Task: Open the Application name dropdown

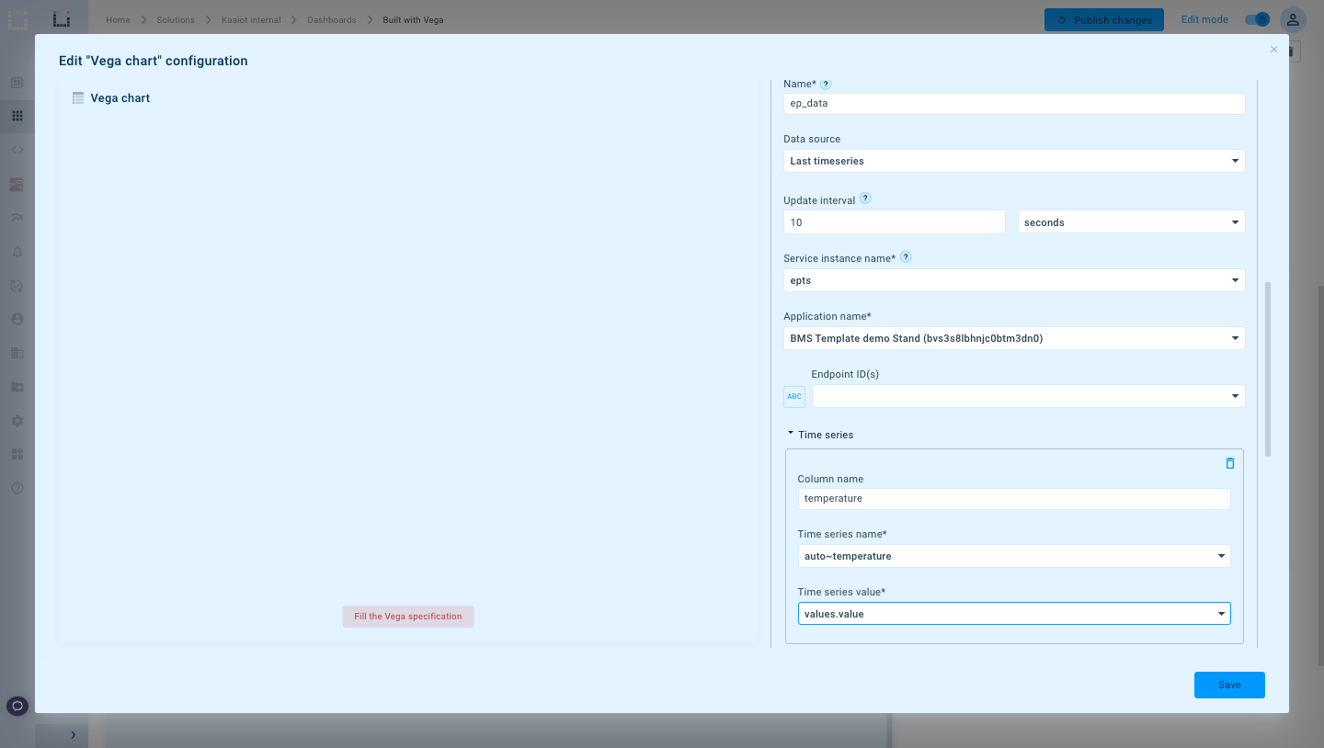Action: pos(1014,338)
